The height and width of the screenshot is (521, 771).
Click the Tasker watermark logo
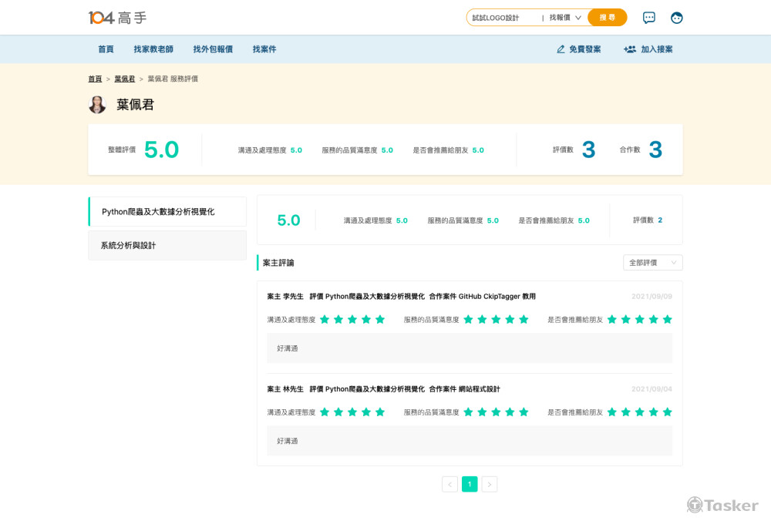722,505
